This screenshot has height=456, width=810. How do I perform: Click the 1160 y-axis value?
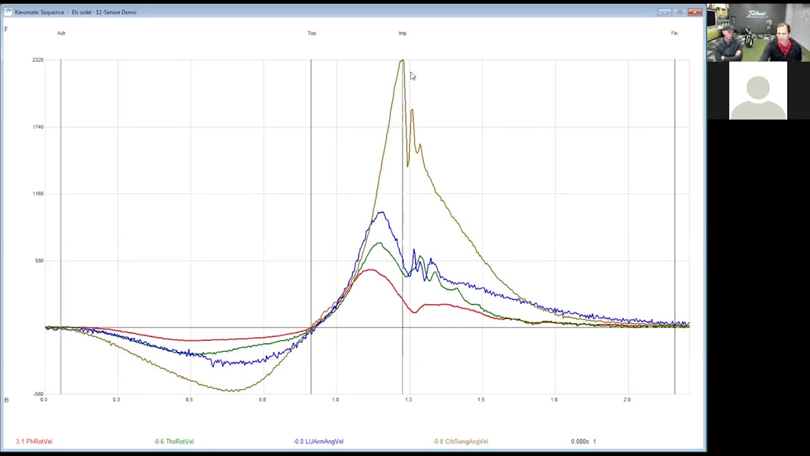pyautogui.click(x=38, y=193)
